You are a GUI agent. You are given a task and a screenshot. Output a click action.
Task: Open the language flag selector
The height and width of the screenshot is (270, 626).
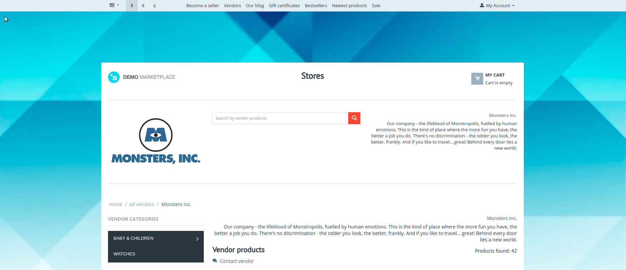(114, 5)
